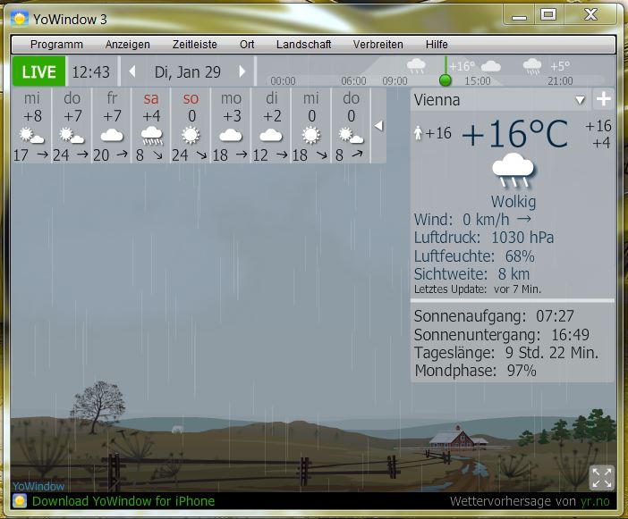Click the fullscreen expand icon
This screenshot has height=519, width=628.
[601, 477]
